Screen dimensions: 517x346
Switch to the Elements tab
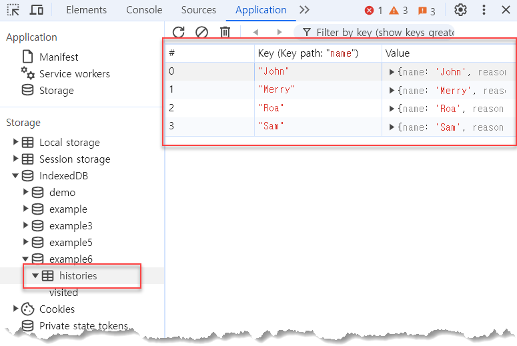(x=86, y=10)
